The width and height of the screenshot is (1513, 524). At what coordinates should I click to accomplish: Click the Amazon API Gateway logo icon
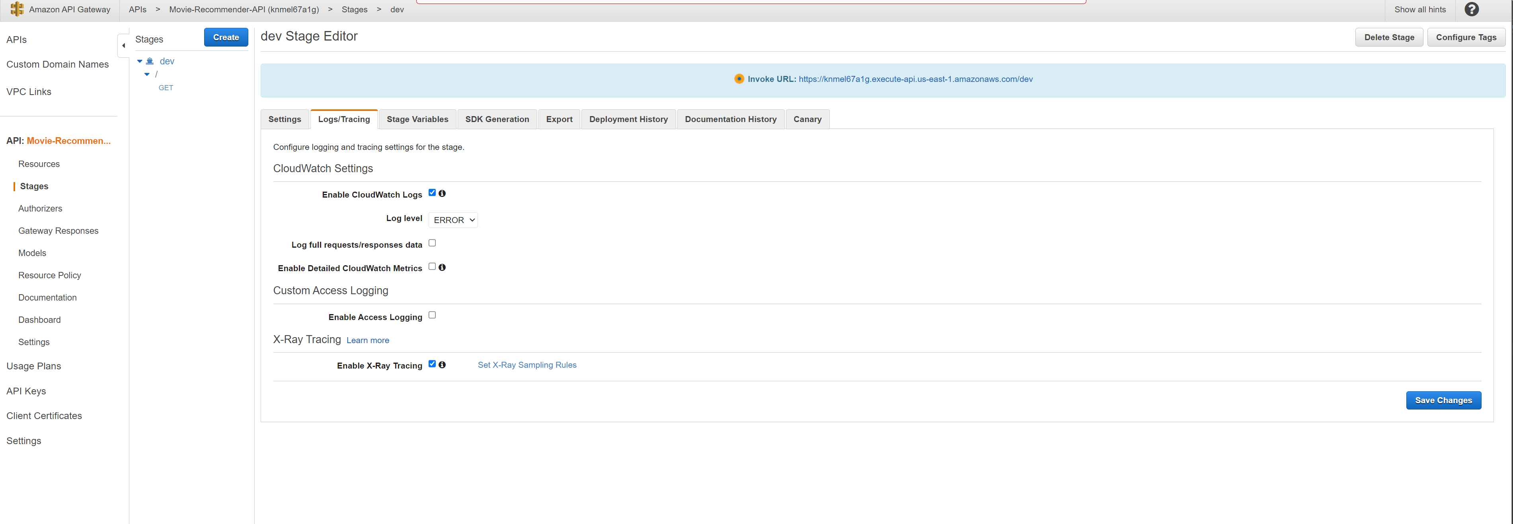(17, 9)
